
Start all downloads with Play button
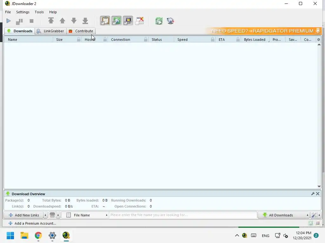[x=9, y=21]
